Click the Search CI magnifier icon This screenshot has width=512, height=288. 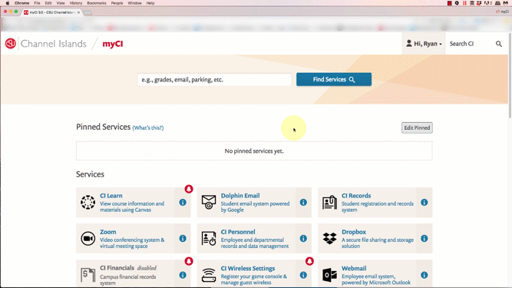tap(499, 44)
